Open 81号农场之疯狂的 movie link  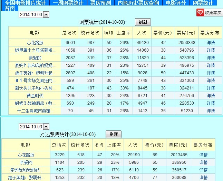(36, 81)
